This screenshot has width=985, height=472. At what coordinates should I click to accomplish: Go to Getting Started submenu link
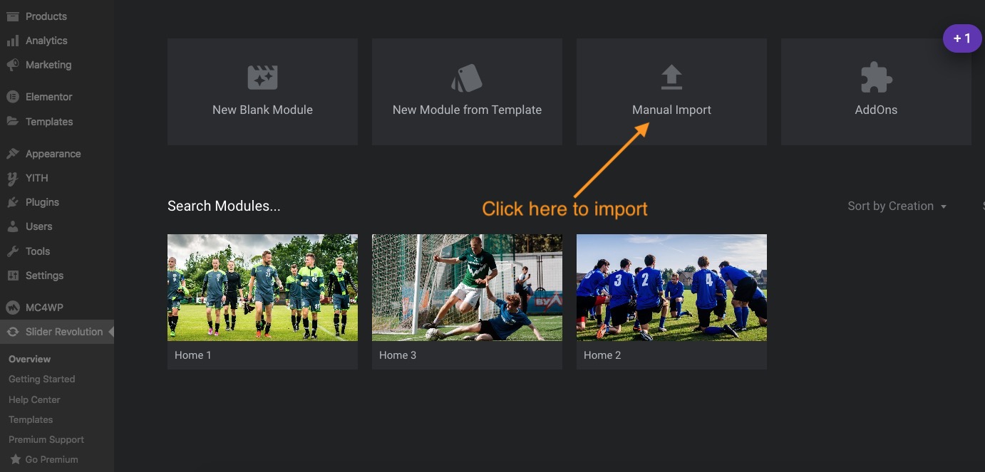(41, 379)
